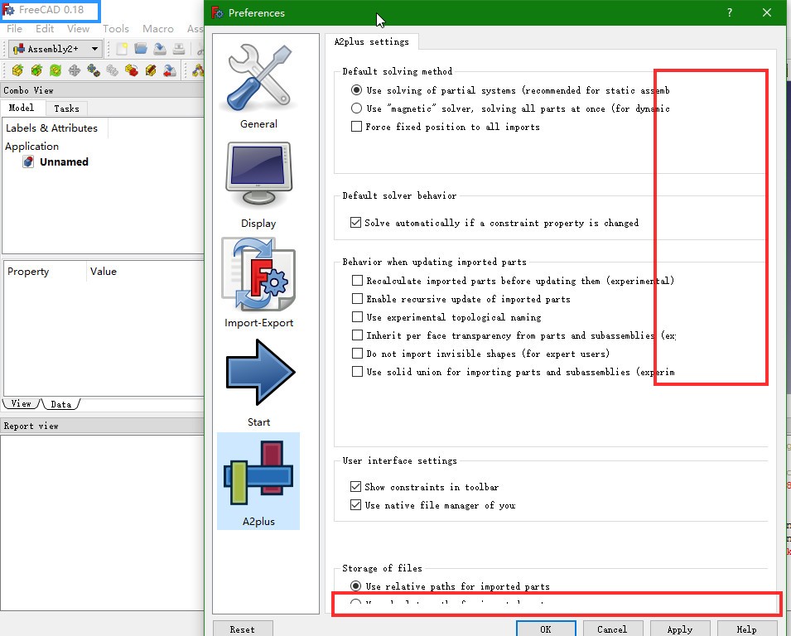This screenshot has height=636, width=791.
Task: Enable recursive update of imported parts
Action: 358,299
